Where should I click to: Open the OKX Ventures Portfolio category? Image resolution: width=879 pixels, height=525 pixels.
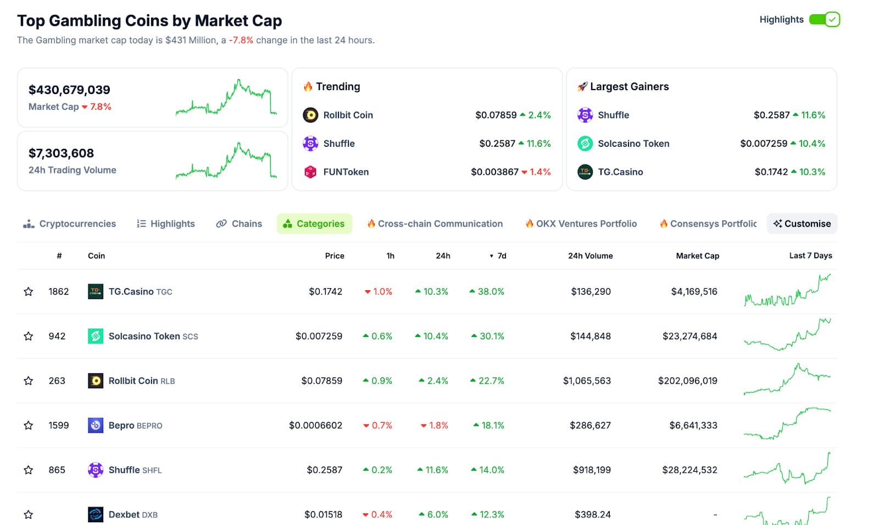tap(587, 224)
